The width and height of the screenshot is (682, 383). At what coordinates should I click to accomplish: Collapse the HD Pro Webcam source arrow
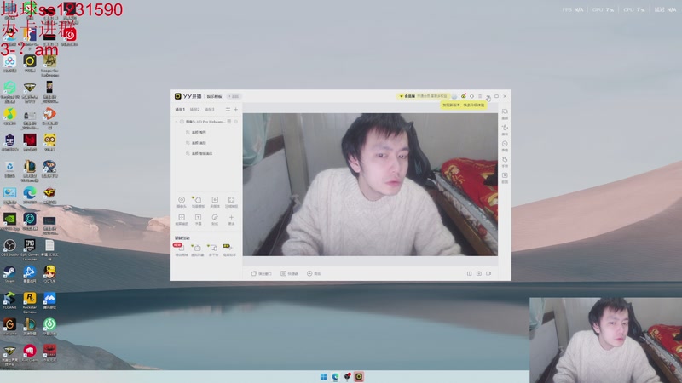pos(177,122)
